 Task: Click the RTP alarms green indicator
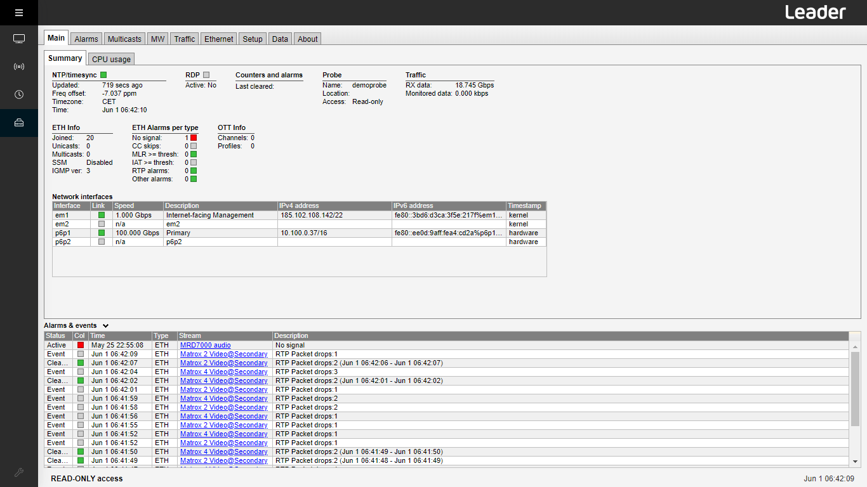click(x=194, y=171)
